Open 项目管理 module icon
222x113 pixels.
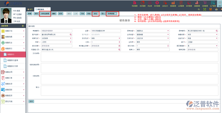[x=135, y=3]
